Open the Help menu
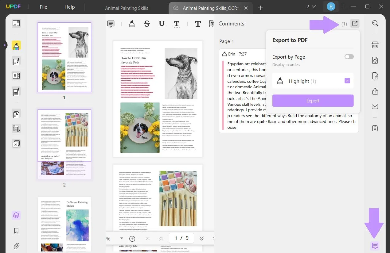Screen dimensions: 390x253 tap(69, 7)
